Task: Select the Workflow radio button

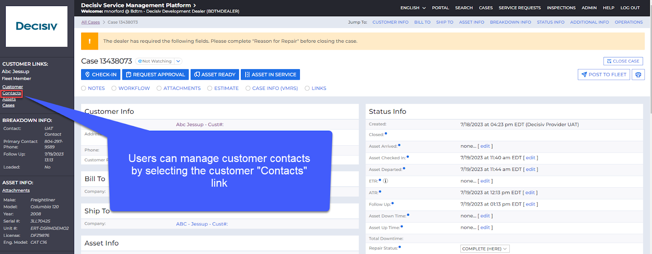Action: 114,88
